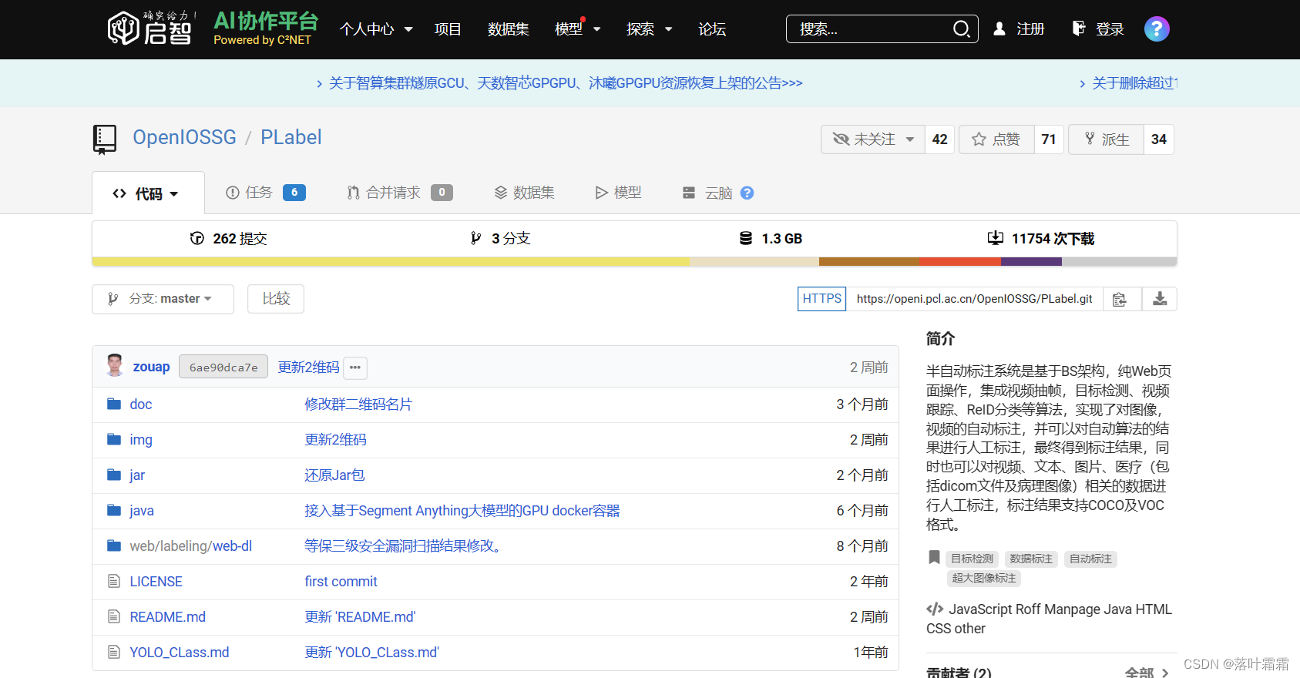Image resolution: width=1300 pixels, height=678 pixels.
Task: Click the 比较 compare button
Action: pos(276,299)
